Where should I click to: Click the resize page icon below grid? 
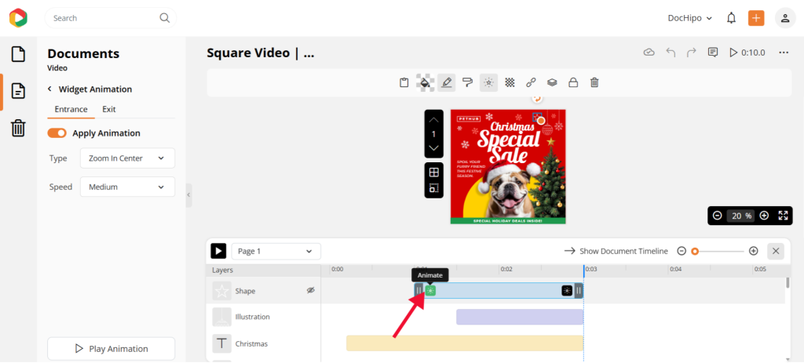(x=433, y=188)
